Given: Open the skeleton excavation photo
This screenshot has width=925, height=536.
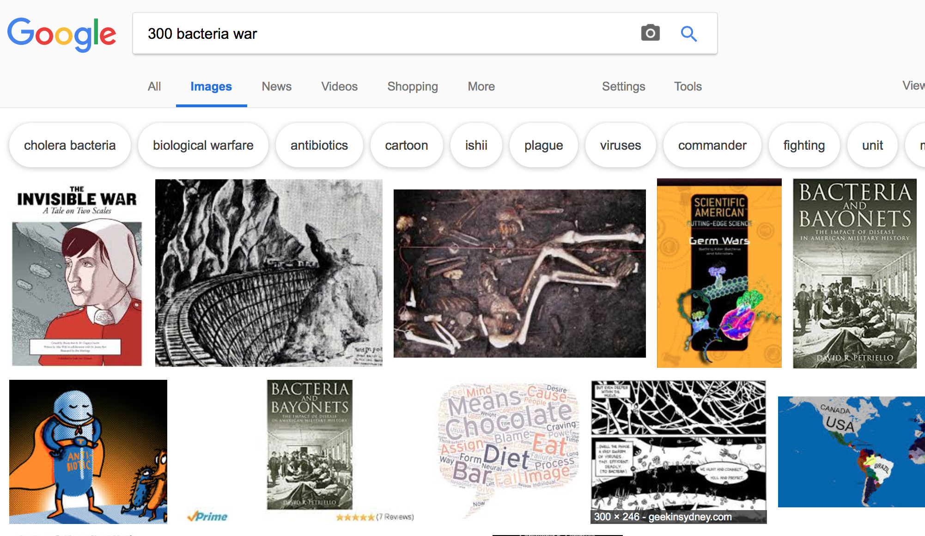Looking at the screenshot, I should [519, 274].
